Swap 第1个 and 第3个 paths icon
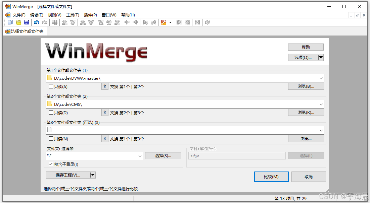The width and height of the screenshot is (370, 203). [105, 139]
